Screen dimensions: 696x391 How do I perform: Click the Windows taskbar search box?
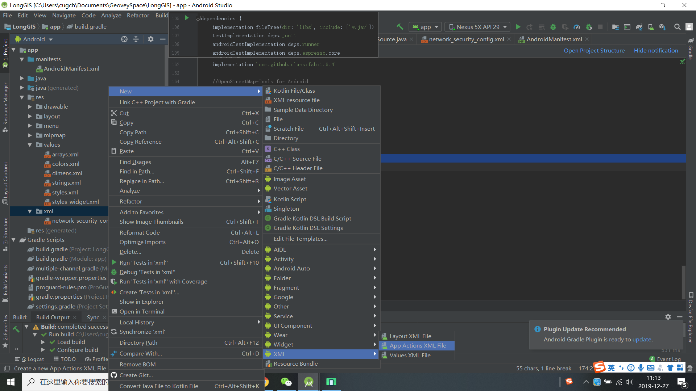[x=65, y=382]
